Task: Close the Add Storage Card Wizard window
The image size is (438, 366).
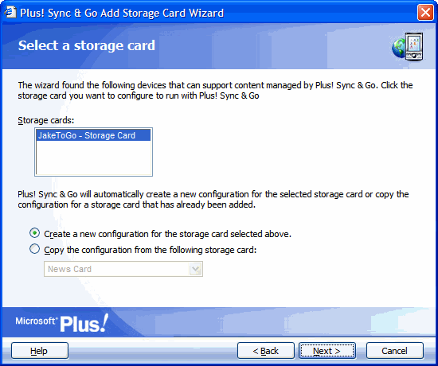Action: pos(425,13)
